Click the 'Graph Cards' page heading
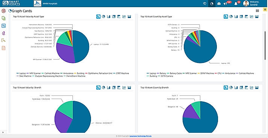 (22, 11)
